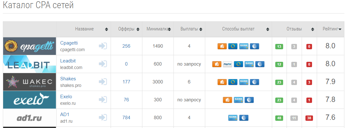Click the WebMoney icon in Exelo row
The width and height of the screenshot is (351, 128).
click(x=249, y=100)
